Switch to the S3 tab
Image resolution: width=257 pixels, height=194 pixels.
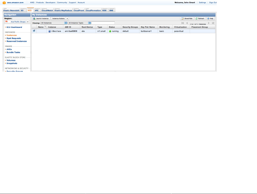pos(24,10)
